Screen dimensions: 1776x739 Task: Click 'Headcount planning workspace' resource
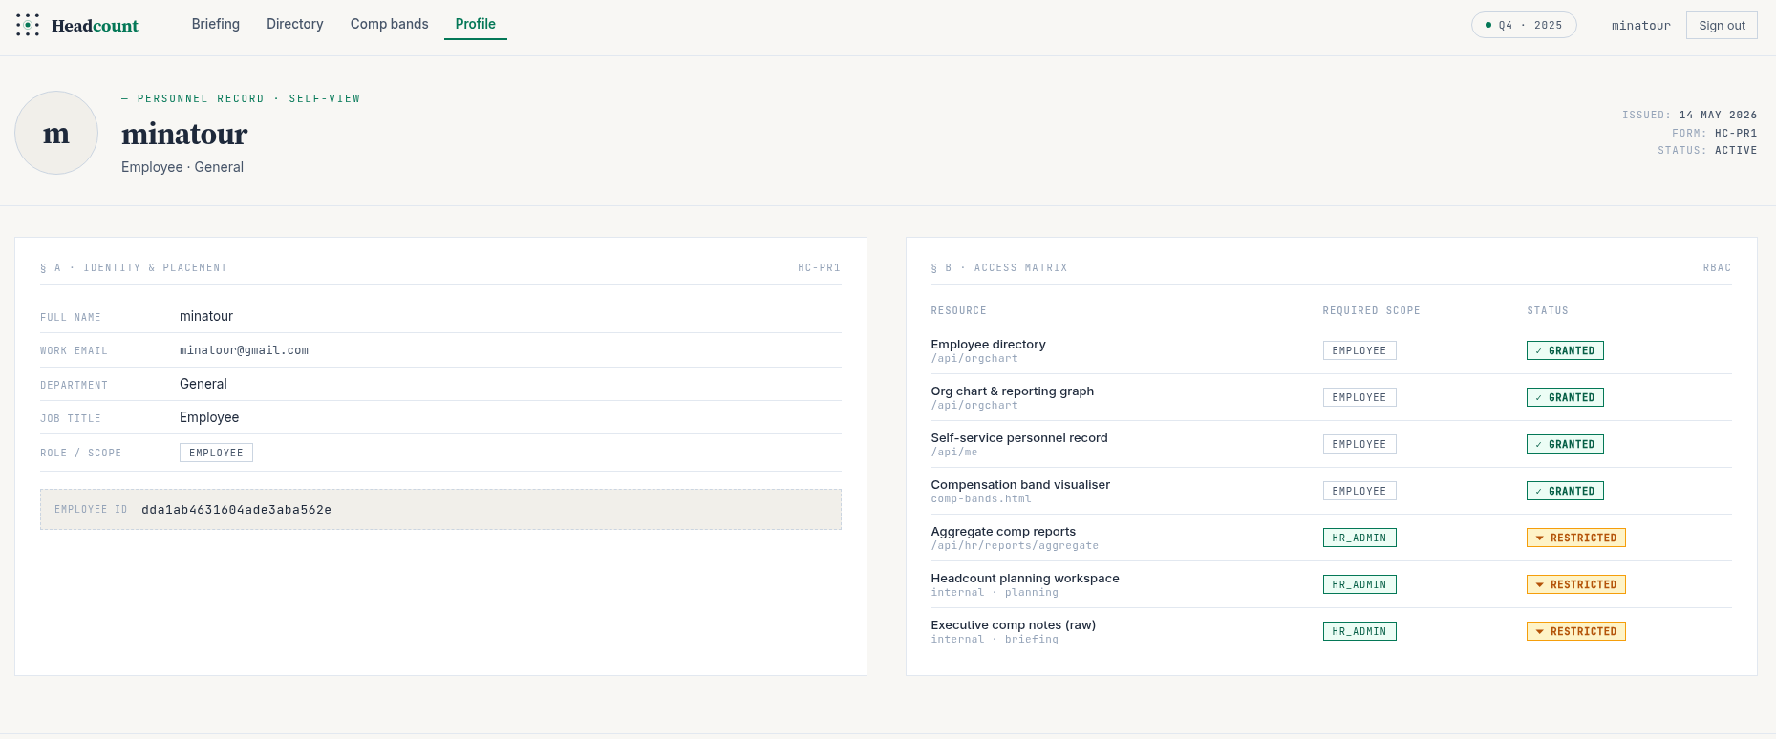(1025, 579)
